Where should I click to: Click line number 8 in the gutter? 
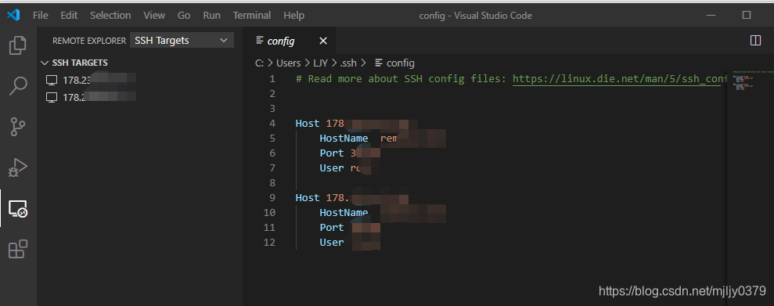pyautogui.click(x=272, y=182)
